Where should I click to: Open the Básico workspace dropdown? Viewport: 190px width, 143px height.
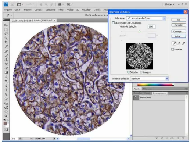click(x=169, y=4)
